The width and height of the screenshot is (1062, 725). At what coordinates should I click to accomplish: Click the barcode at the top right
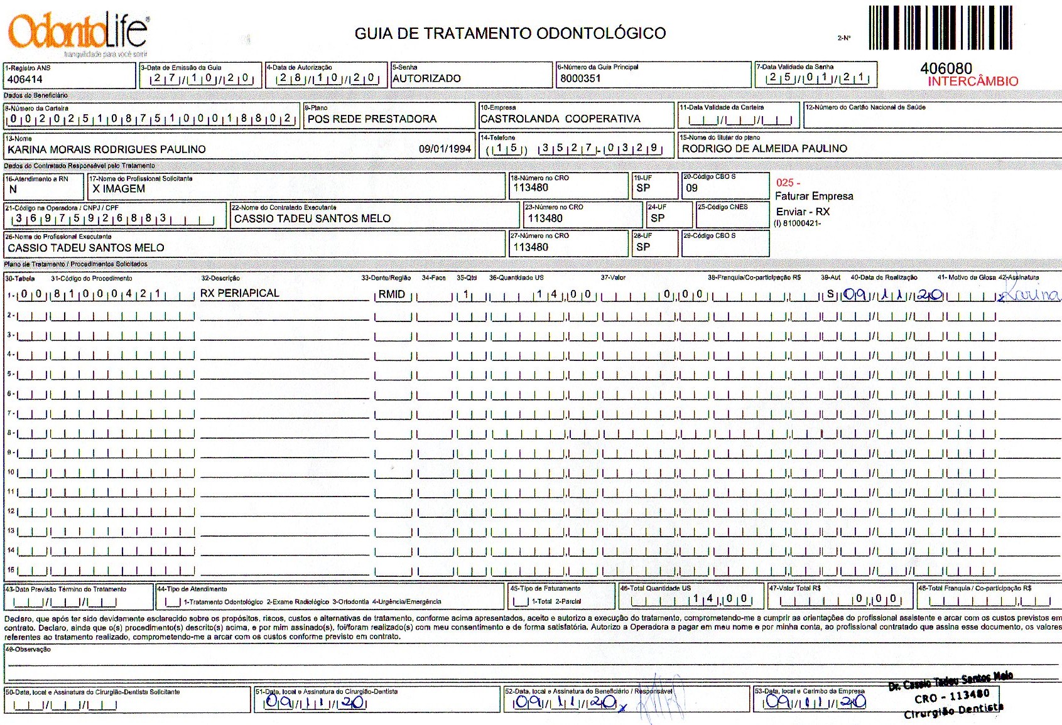tap(941, 28)
